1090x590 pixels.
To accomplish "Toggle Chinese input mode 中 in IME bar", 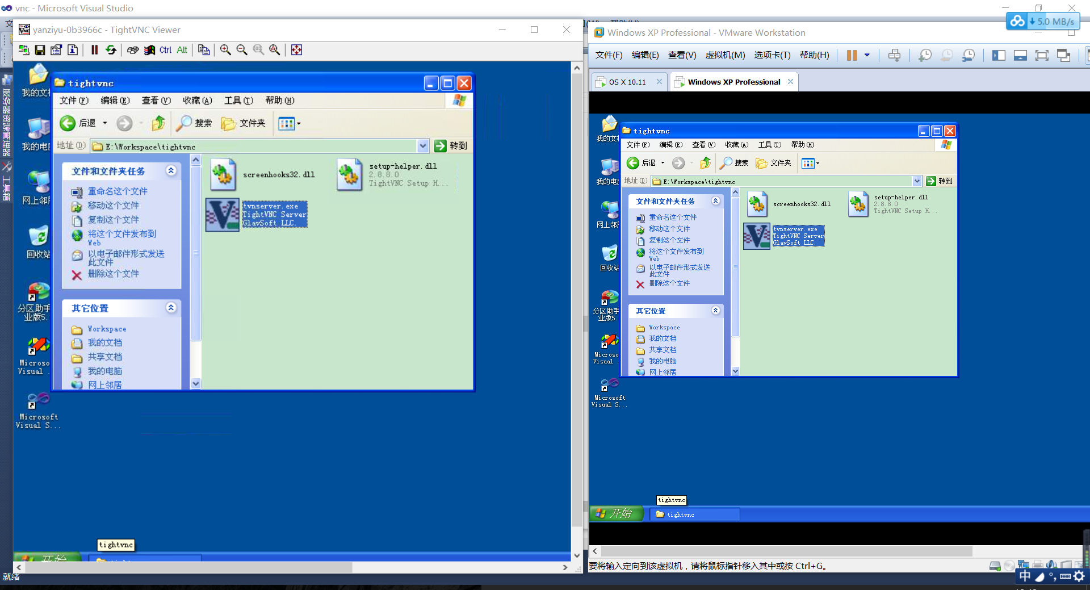I will [1025, 576].
